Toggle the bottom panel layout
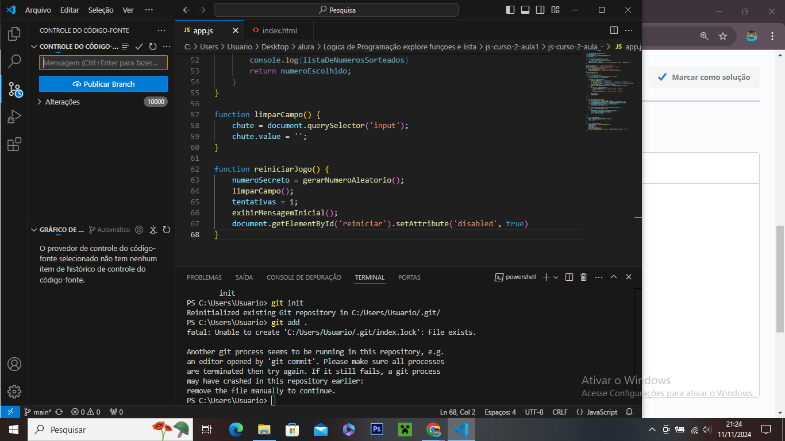 click(525, 10)
